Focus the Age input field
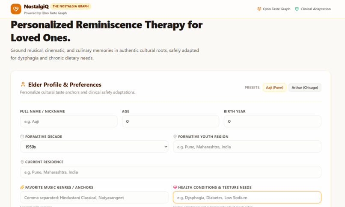 pyautogui.click(x=170, y=121)
